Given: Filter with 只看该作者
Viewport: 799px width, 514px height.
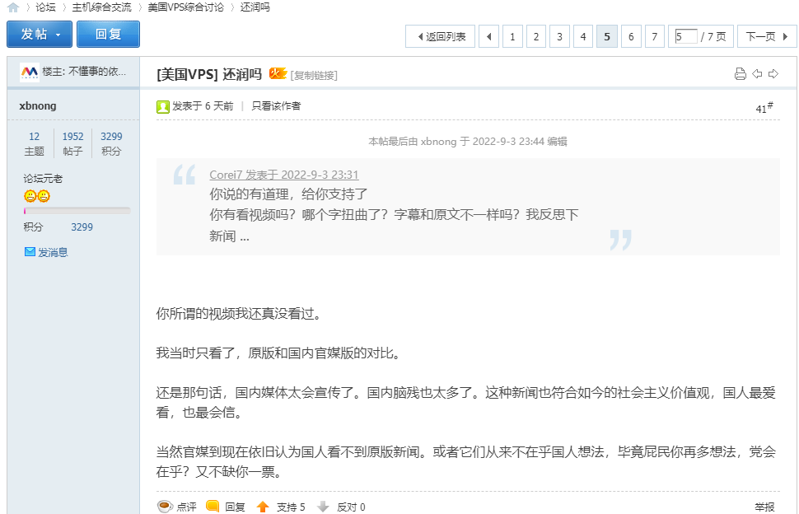Looking at the screenshot, I should tap(276, 106).
